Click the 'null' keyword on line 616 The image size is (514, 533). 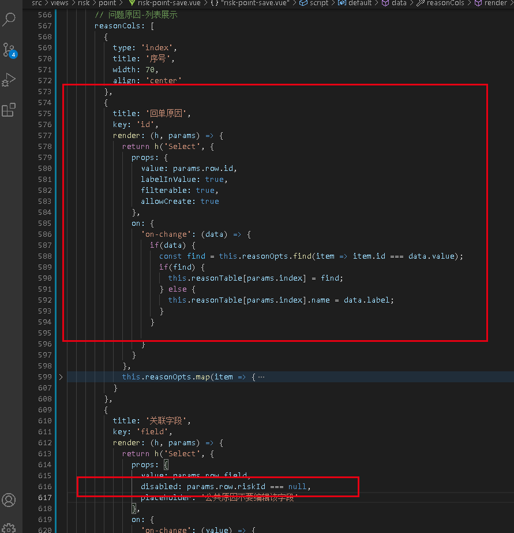[298, 487]
